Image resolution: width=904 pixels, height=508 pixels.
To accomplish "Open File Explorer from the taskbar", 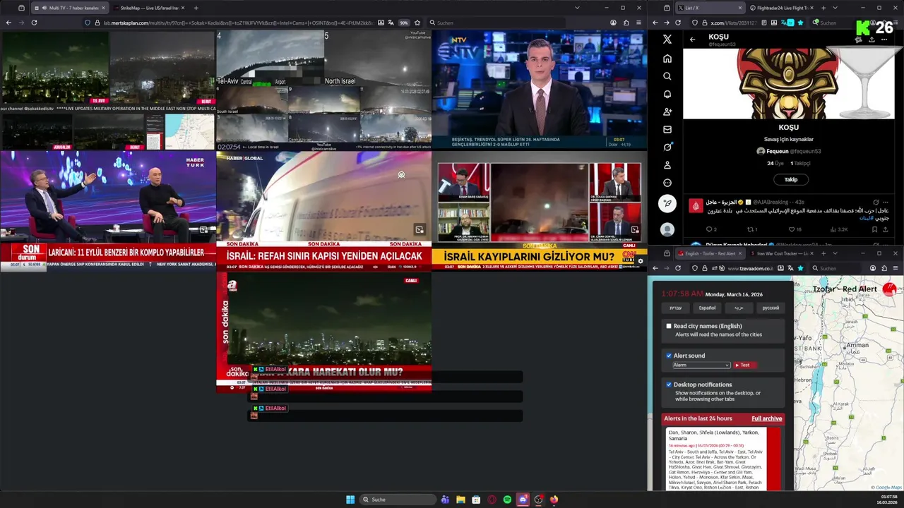I will (x=460, y=500).
